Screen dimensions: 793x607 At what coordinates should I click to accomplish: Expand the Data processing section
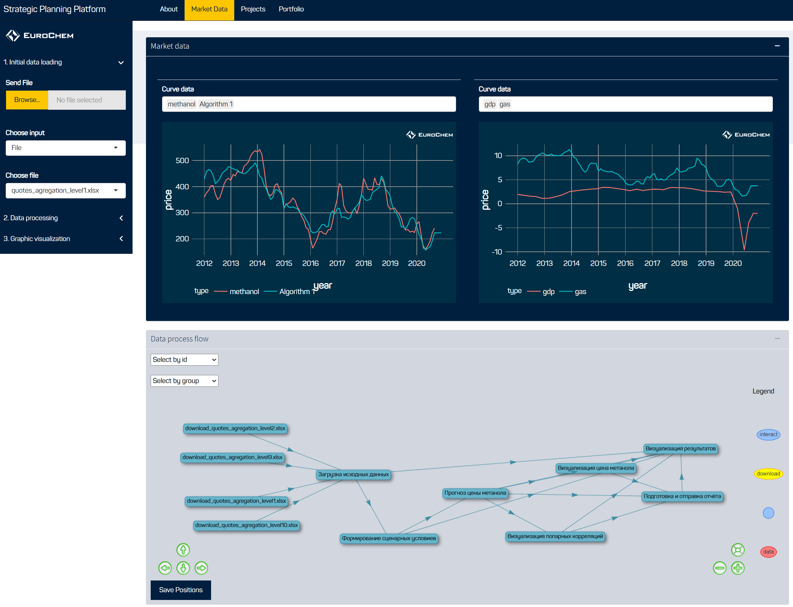pyautogui.click(x=121, y=218)
